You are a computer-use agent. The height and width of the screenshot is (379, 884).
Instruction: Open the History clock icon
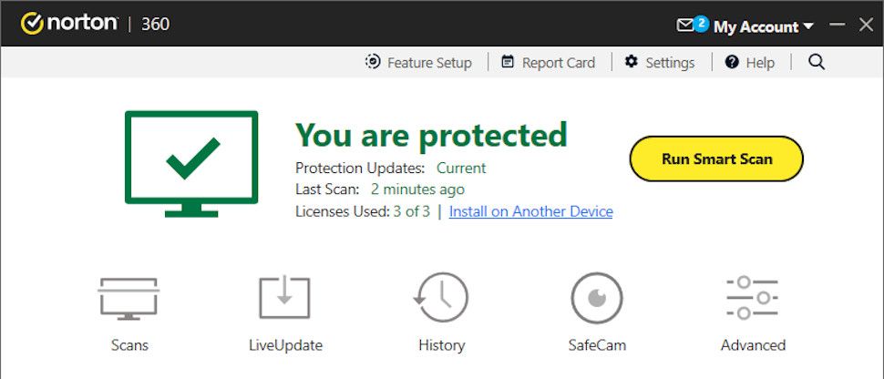pos(441,299)
